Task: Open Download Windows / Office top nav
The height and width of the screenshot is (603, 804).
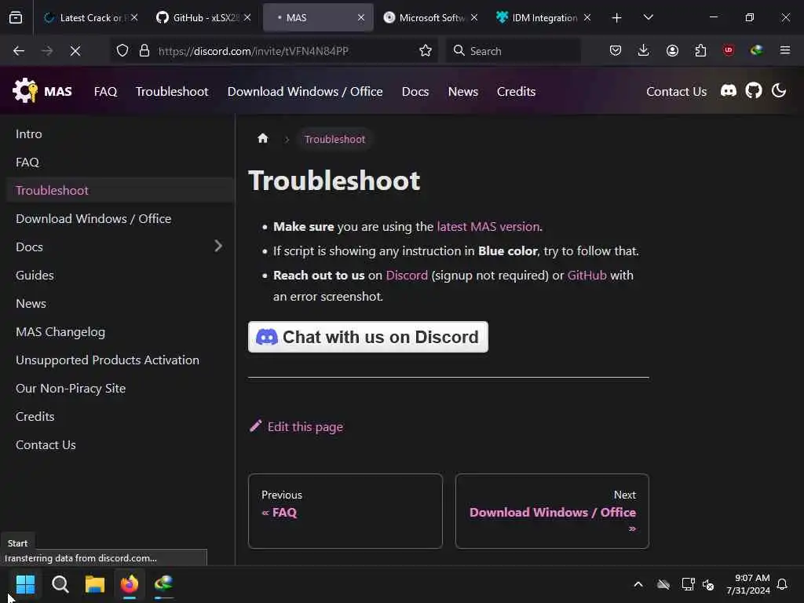Action: point(305,91)
